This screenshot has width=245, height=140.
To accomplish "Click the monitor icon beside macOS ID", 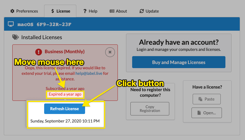I will (11, 24).
